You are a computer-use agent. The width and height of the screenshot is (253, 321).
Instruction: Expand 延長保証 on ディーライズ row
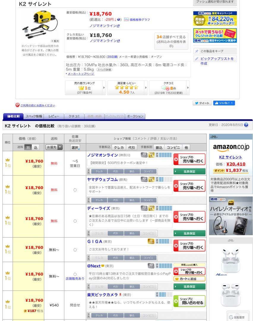click(x=189, y=233)
